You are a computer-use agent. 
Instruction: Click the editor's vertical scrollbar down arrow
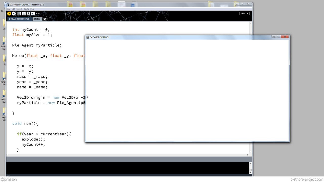click(x=251, y=152)
